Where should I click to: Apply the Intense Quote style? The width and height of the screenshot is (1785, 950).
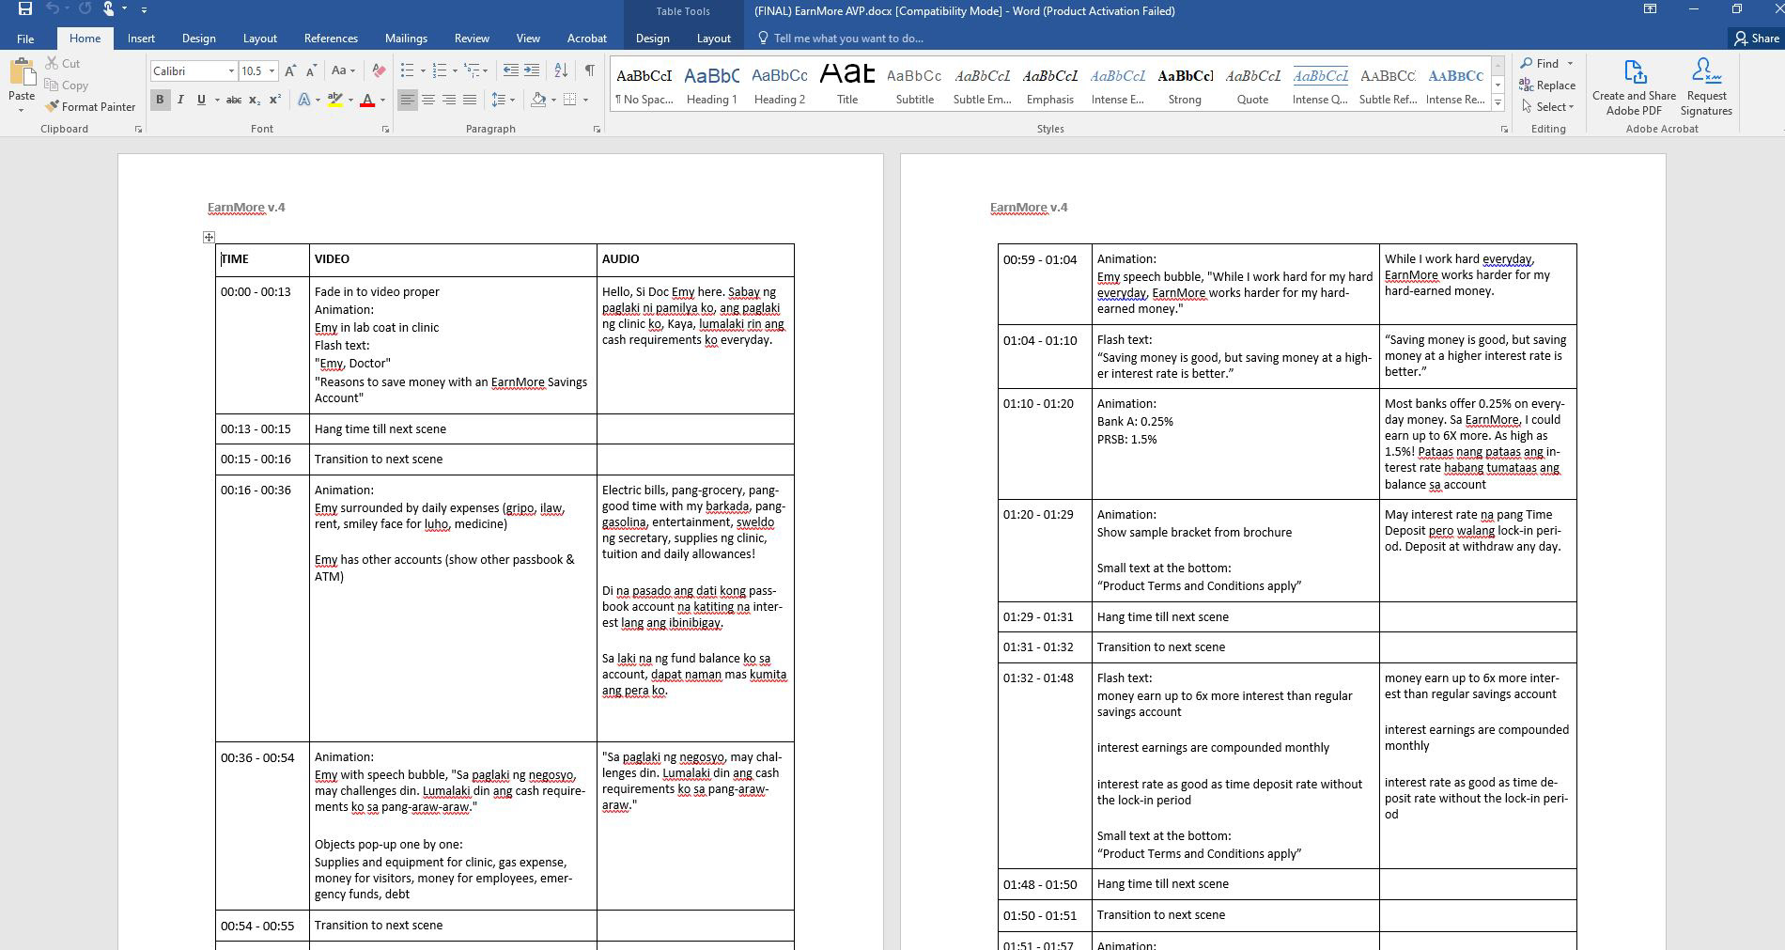(x=1320, y=85)
